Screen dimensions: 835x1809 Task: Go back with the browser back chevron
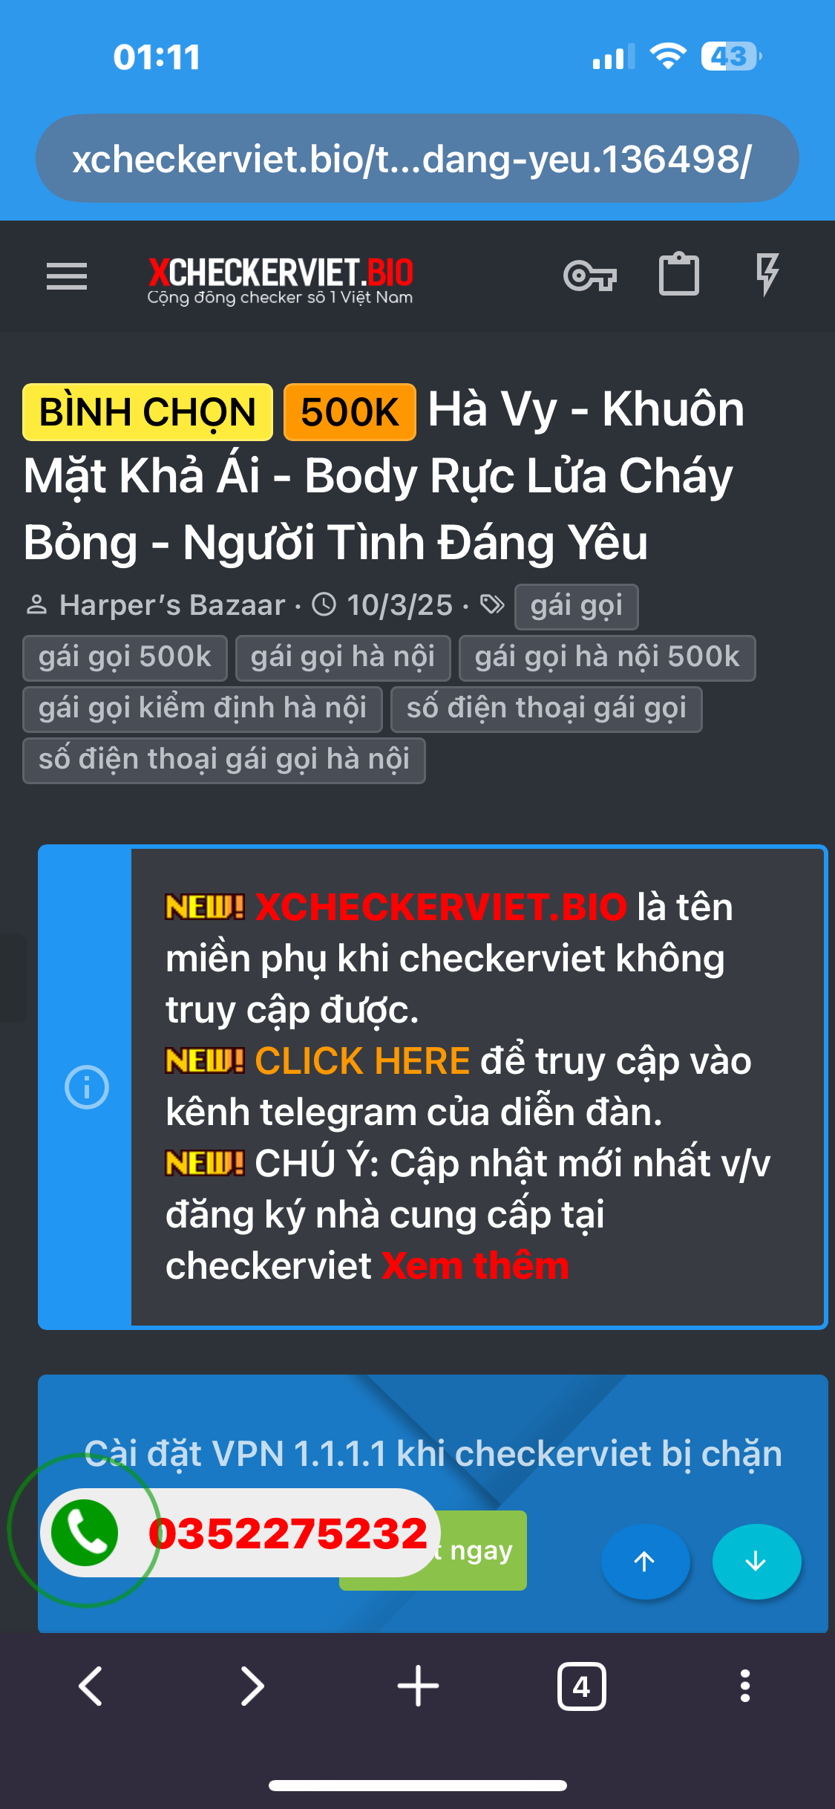coord(91,1686)
